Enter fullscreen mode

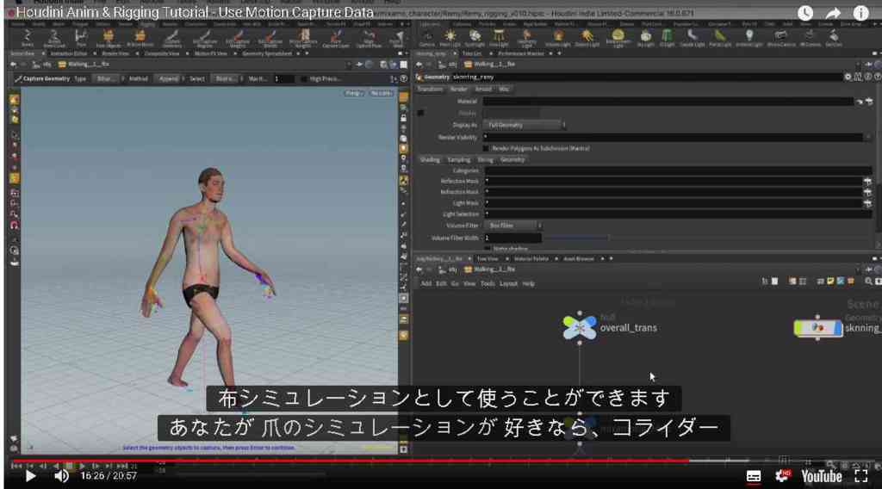pyautogui.click(x=860, y=476)
